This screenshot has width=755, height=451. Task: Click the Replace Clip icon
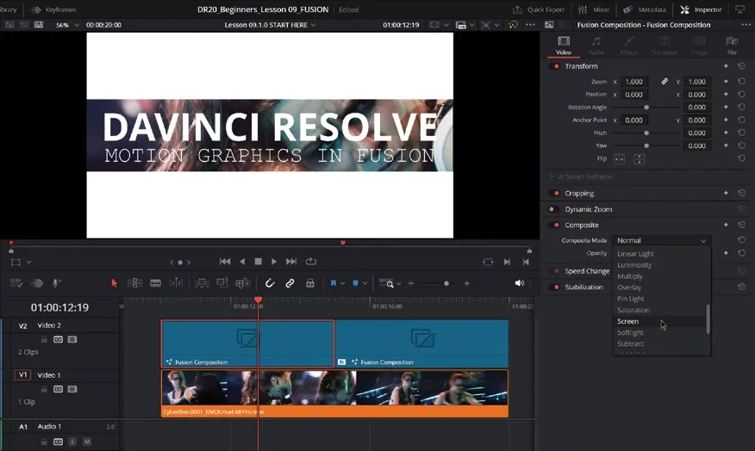(x=243, y=283)
